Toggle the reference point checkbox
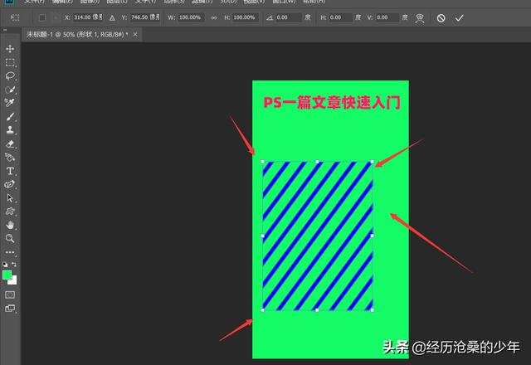The image size is (531, 365). pyautogui.click(x=42, y=17)
